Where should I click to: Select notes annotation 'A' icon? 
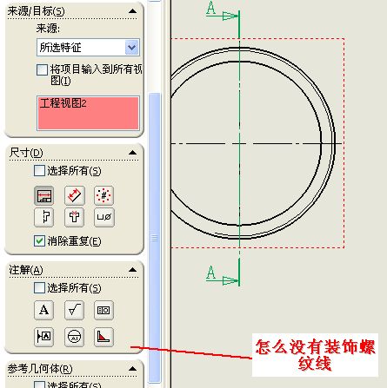[44, 310]
